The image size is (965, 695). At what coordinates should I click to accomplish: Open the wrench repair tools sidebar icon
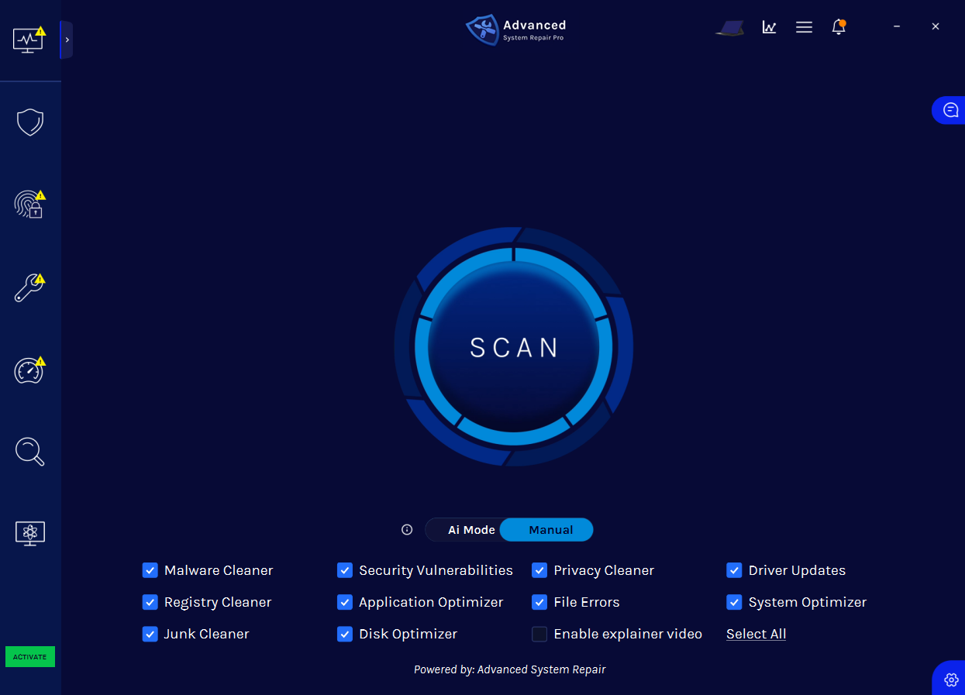point(29,287)
